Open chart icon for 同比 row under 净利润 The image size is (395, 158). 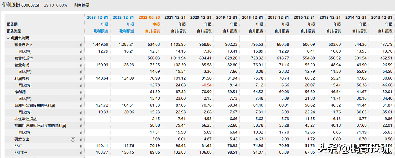pos(80,99)
